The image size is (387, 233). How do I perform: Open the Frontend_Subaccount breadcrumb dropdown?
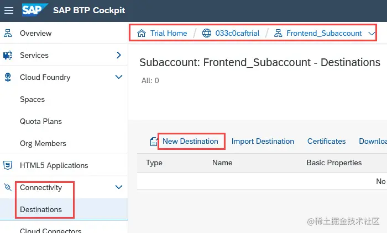pos(372,34)
